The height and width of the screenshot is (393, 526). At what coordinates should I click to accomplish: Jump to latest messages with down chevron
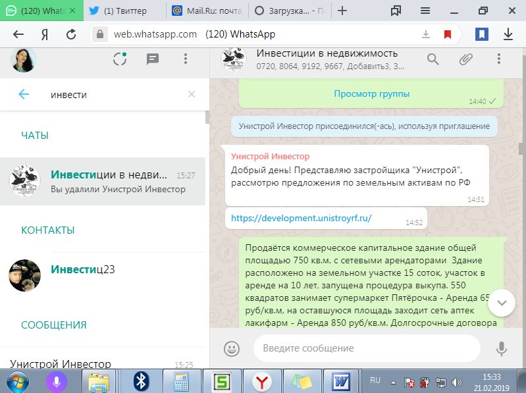point(502,303)
